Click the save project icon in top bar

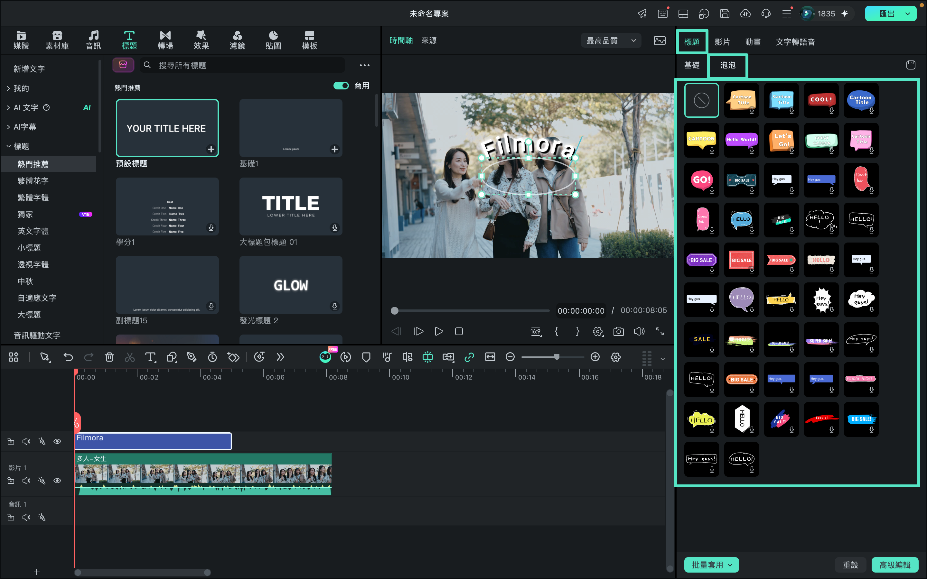(x=724, y=14)
